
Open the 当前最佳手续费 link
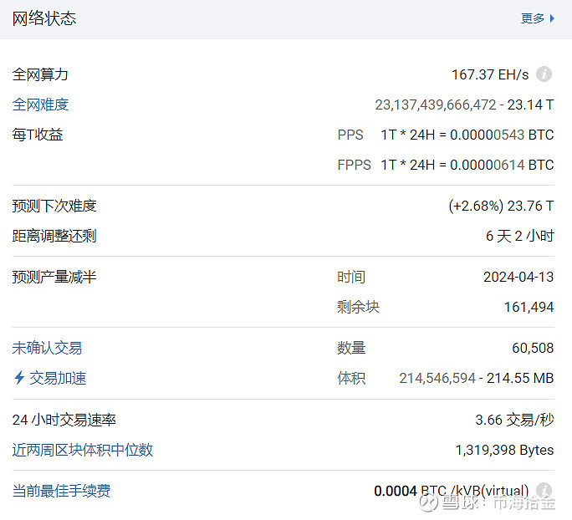(61, 491)
